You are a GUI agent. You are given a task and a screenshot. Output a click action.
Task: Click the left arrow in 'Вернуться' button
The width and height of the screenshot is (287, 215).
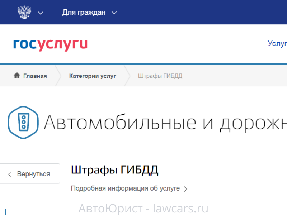[10, 174]
